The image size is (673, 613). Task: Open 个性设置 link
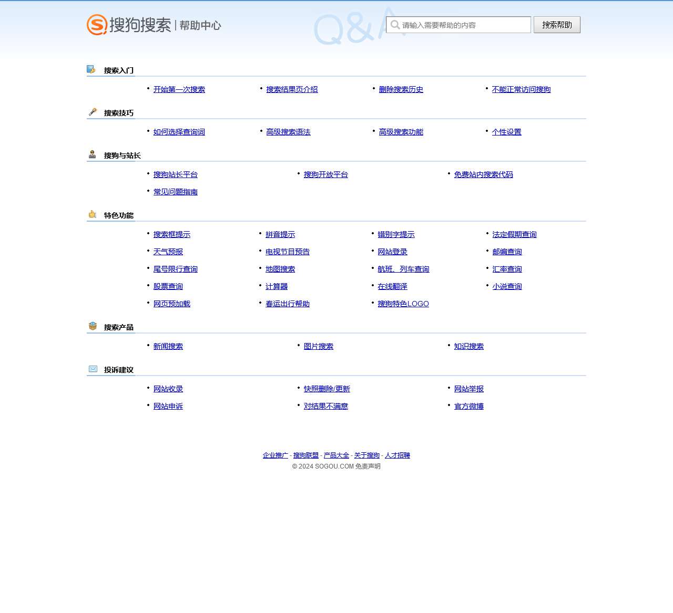pos(507,132)
